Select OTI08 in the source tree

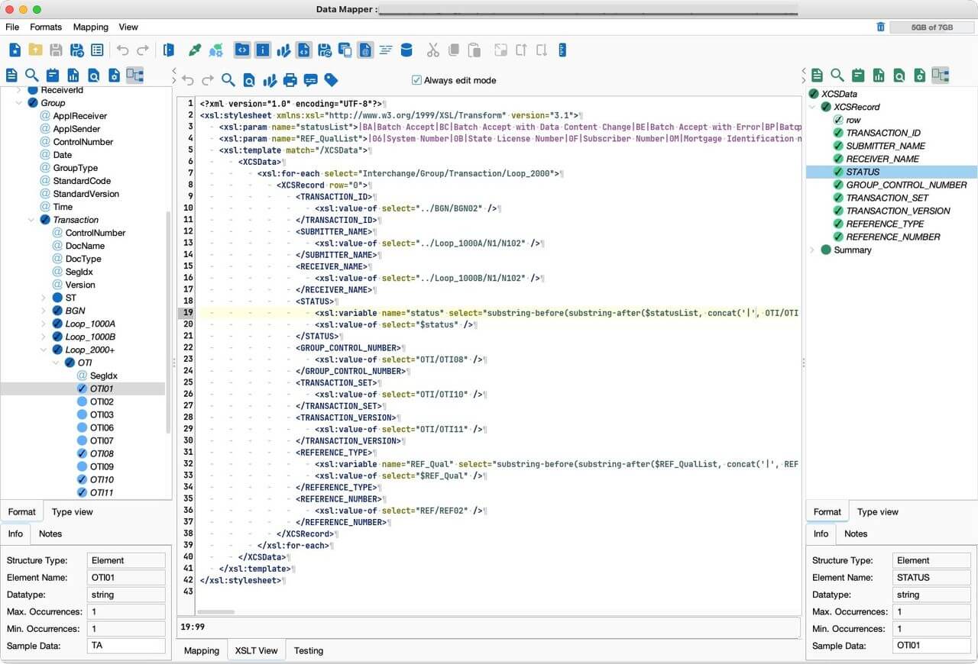[102, 453]
